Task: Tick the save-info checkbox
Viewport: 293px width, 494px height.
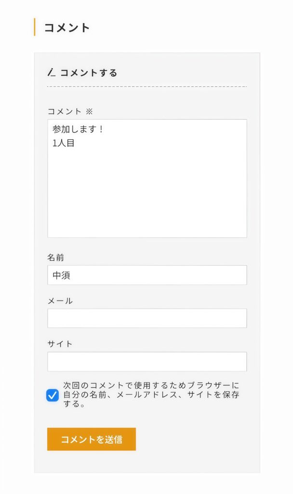Action: pos(53,396)
